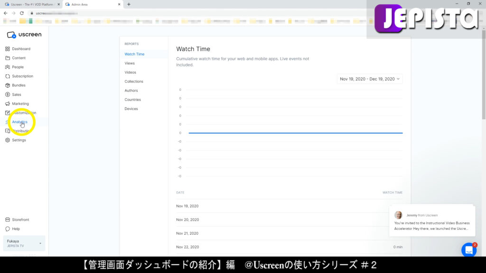486x273 pixels.
Task: Open the Dashboard grid icon
Action: [x=8, y=49]
